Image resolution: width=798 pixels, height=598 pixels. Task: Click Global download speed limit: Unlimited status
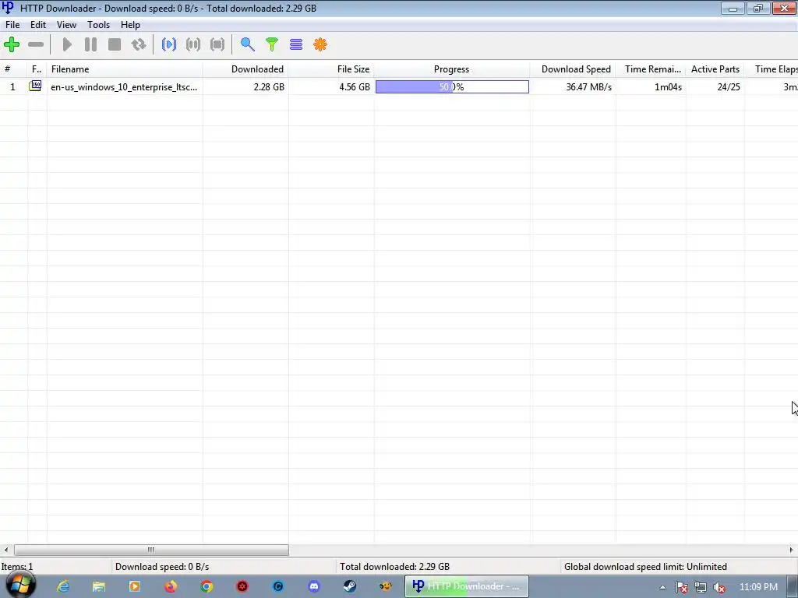[645, 567]
